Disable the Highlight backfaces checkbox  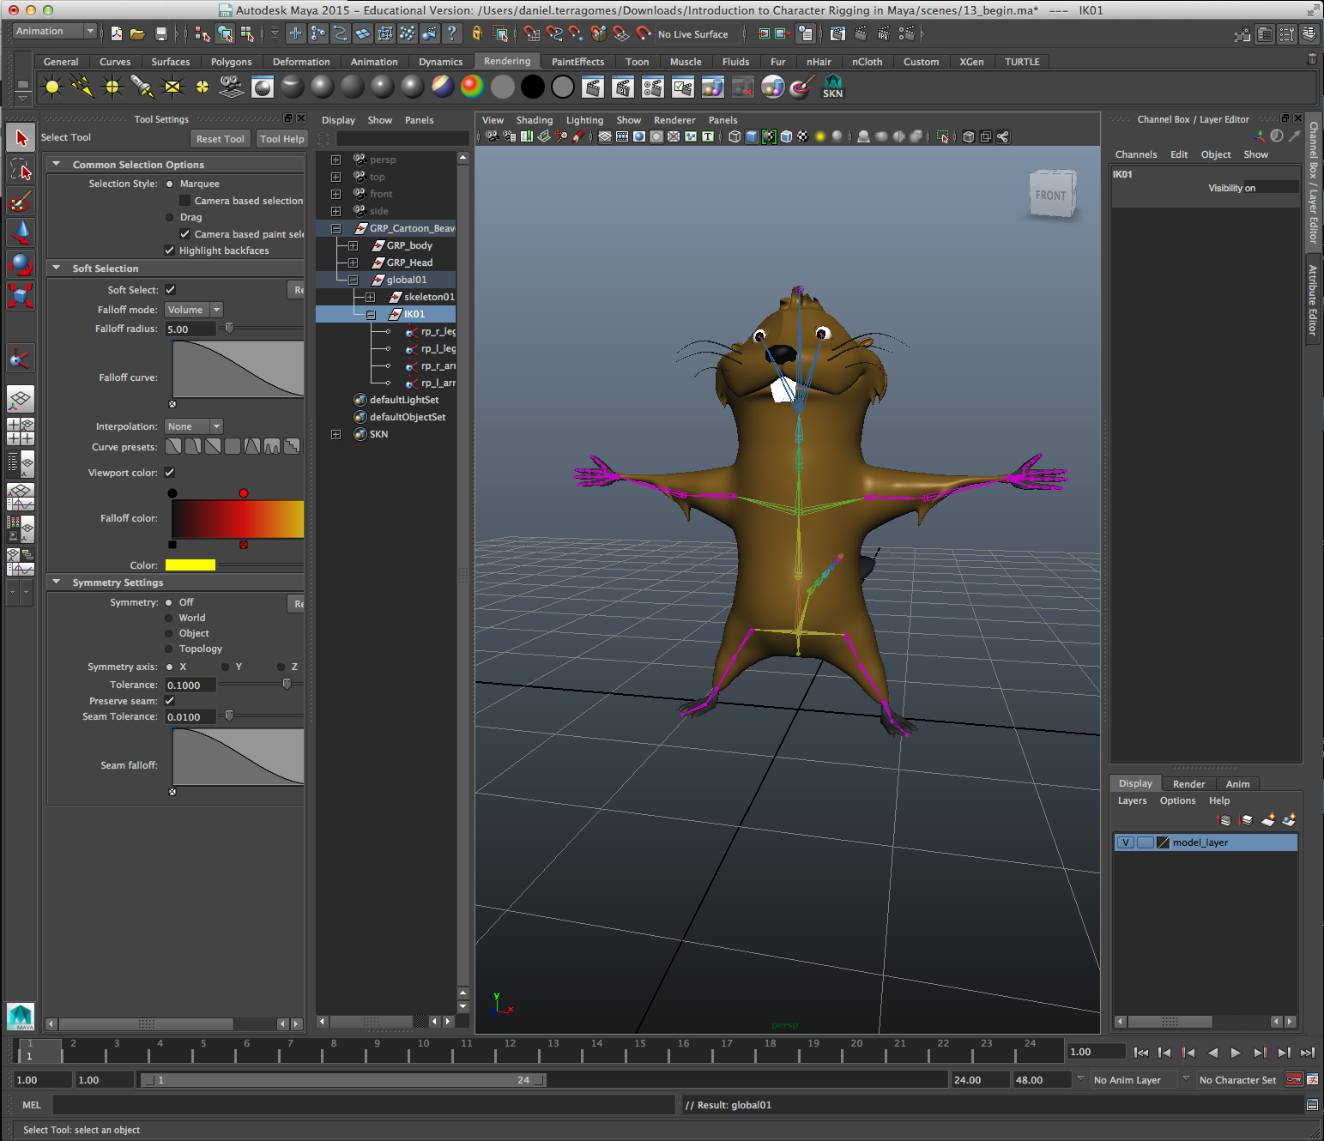coord(169,250)
